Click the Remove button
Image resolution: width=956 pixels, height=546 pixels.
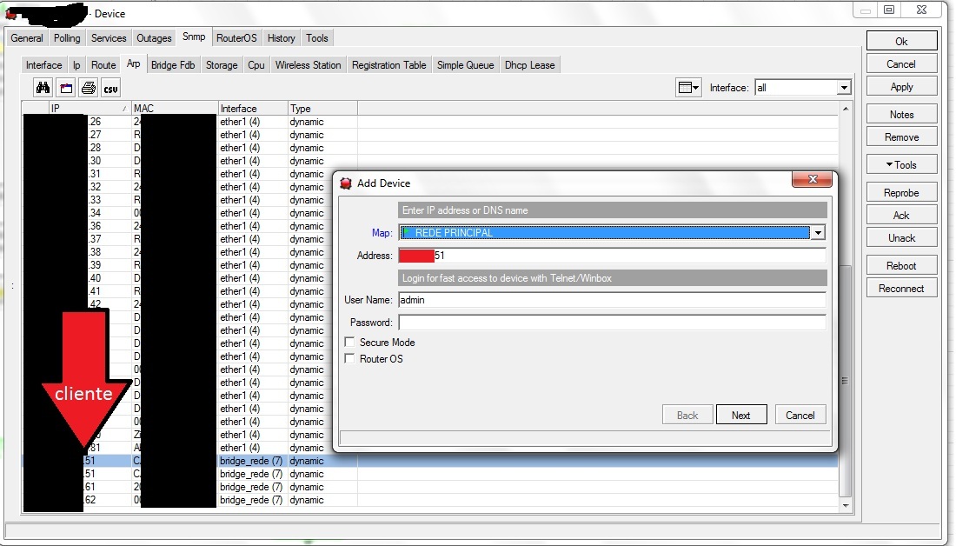pyautogui.click(x=901, y=137)
